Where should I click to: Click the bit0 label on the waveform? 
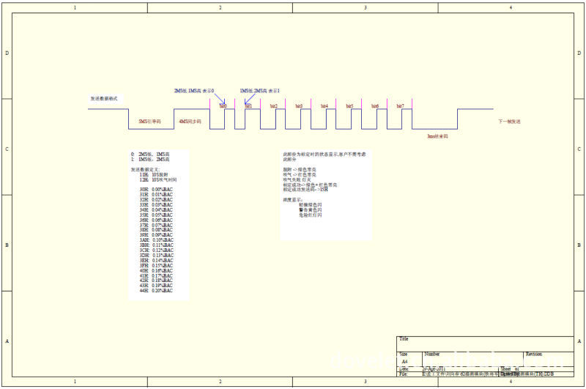(223, 106)
